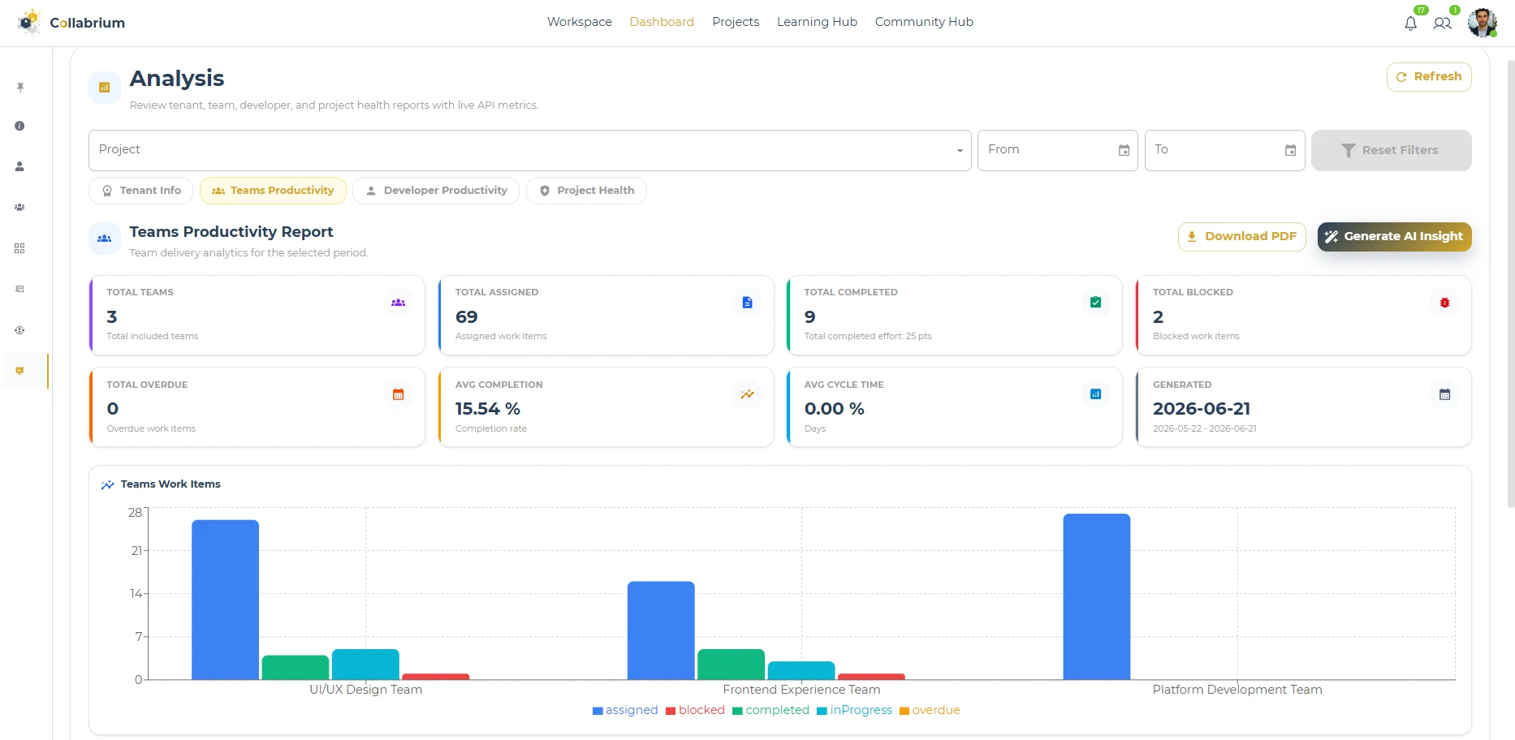This screenshot has width=1515, height=740.
Task: Click the Download PDF button
Action: 1241,237
